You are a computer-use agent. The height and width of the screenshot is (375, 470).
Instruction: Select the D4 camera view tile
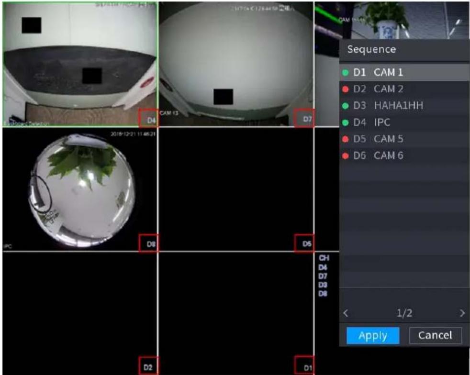80,65
